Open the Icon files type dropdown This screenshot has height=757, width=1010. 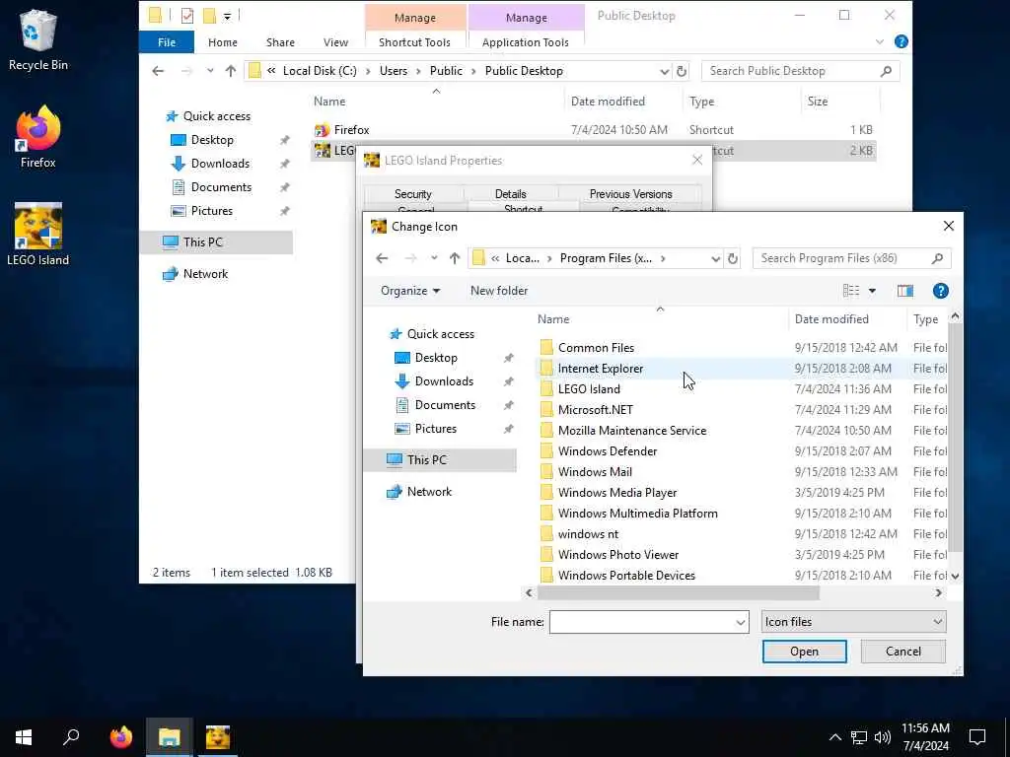pos(853,622)
